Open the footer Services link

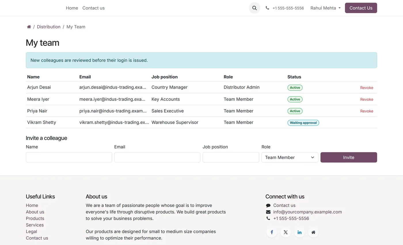coord(35,225)
